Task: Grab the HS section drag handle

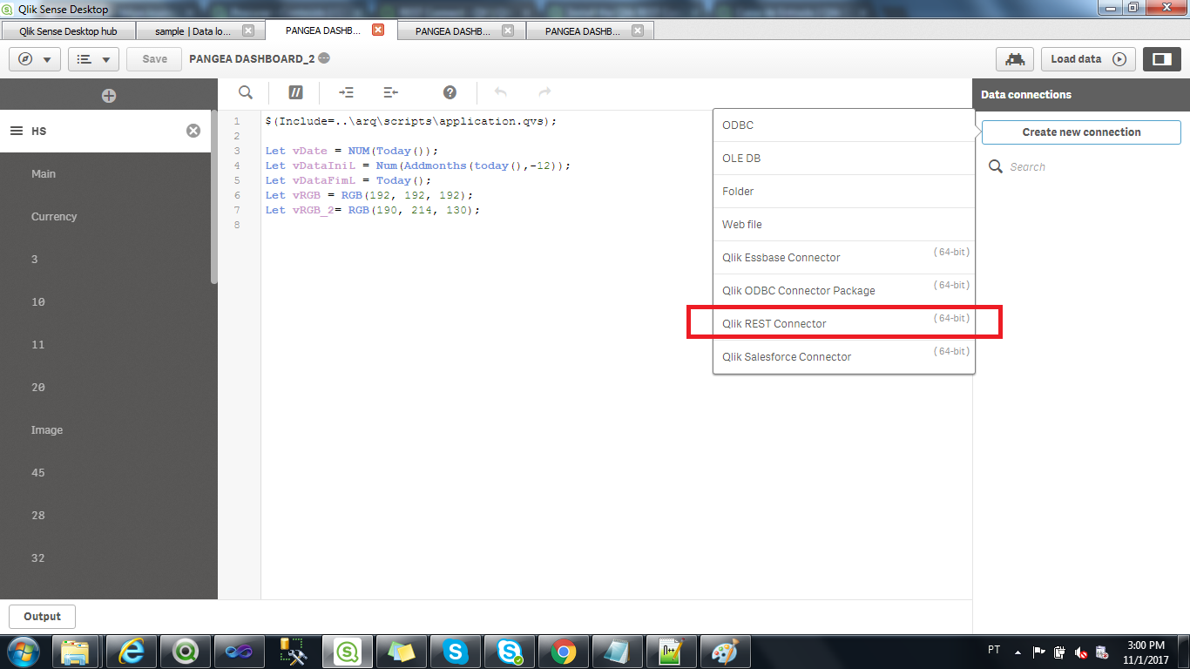Action: 16,131
